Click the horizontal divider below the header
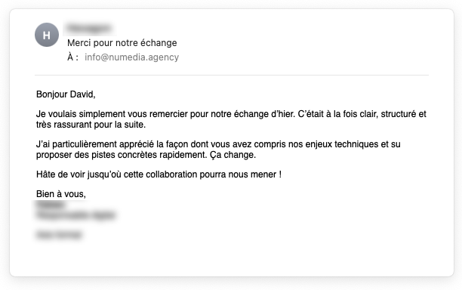The width and height of the screenshot is (462, 290). [232, 76]
